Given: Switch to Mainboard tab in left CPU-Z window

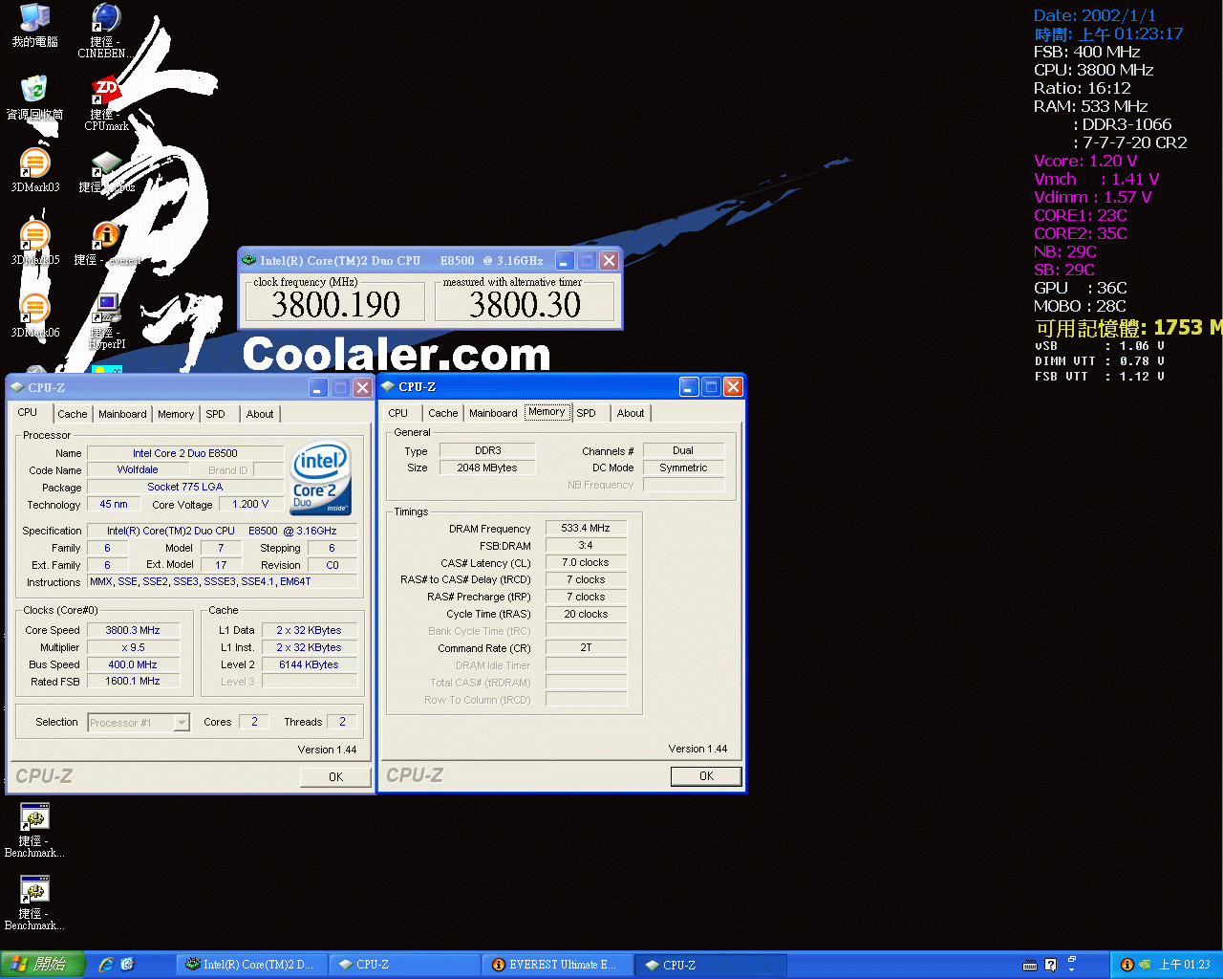Looking at the screenshot, I should [122, 414].
